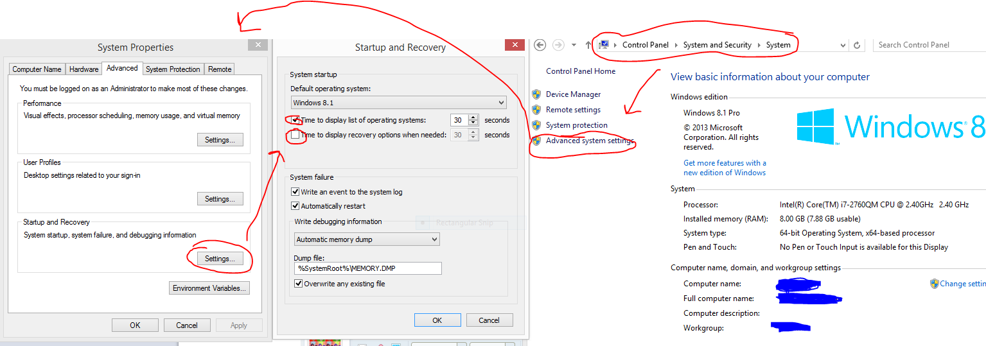Click the "Windows 8.1 Pro" edition text
Image resolution: width=986 pixels, height=346 pixels.
pyautogui.click(x=712, y=113)
